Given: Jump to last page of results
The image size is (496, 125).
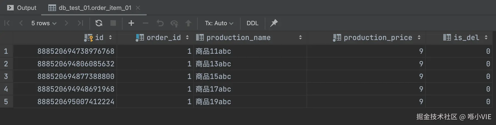Looking at the screenshot, I should coord(80,23).
